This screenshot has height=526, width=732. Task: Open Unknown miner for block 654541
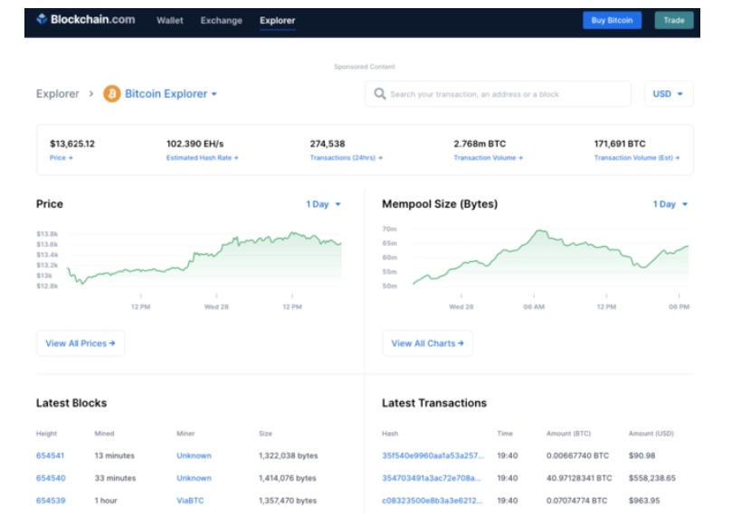(194, 456)
